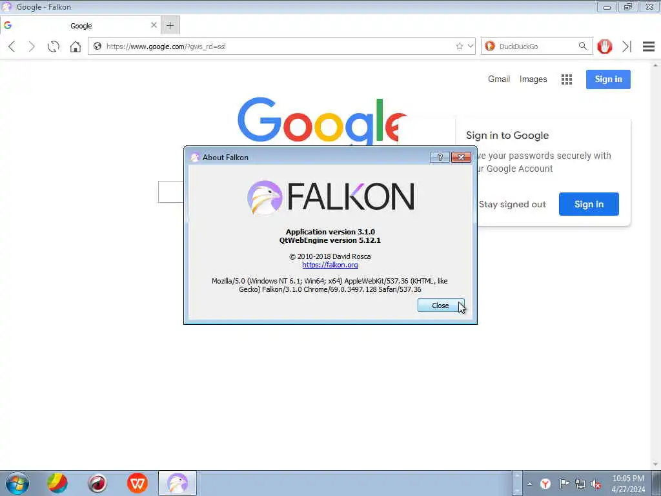Click the Application version 3.1.0 text
661x496 pixels.
point(330,232)
